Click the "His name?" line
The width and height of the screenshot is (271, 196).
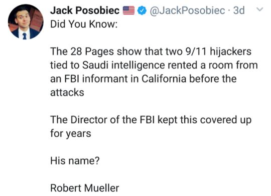pos(75,160)
